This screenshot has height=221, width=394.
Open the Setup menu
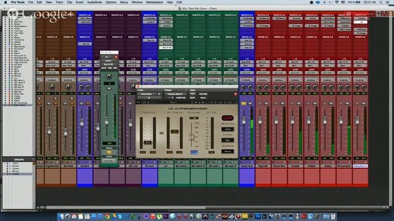coord(124,2)
